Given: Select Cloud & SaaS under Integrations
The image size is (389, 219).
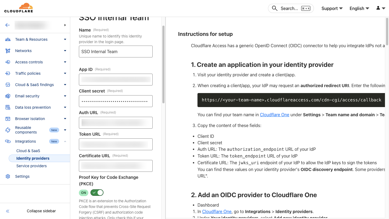Looking at the screenshot, I should 28,151.
